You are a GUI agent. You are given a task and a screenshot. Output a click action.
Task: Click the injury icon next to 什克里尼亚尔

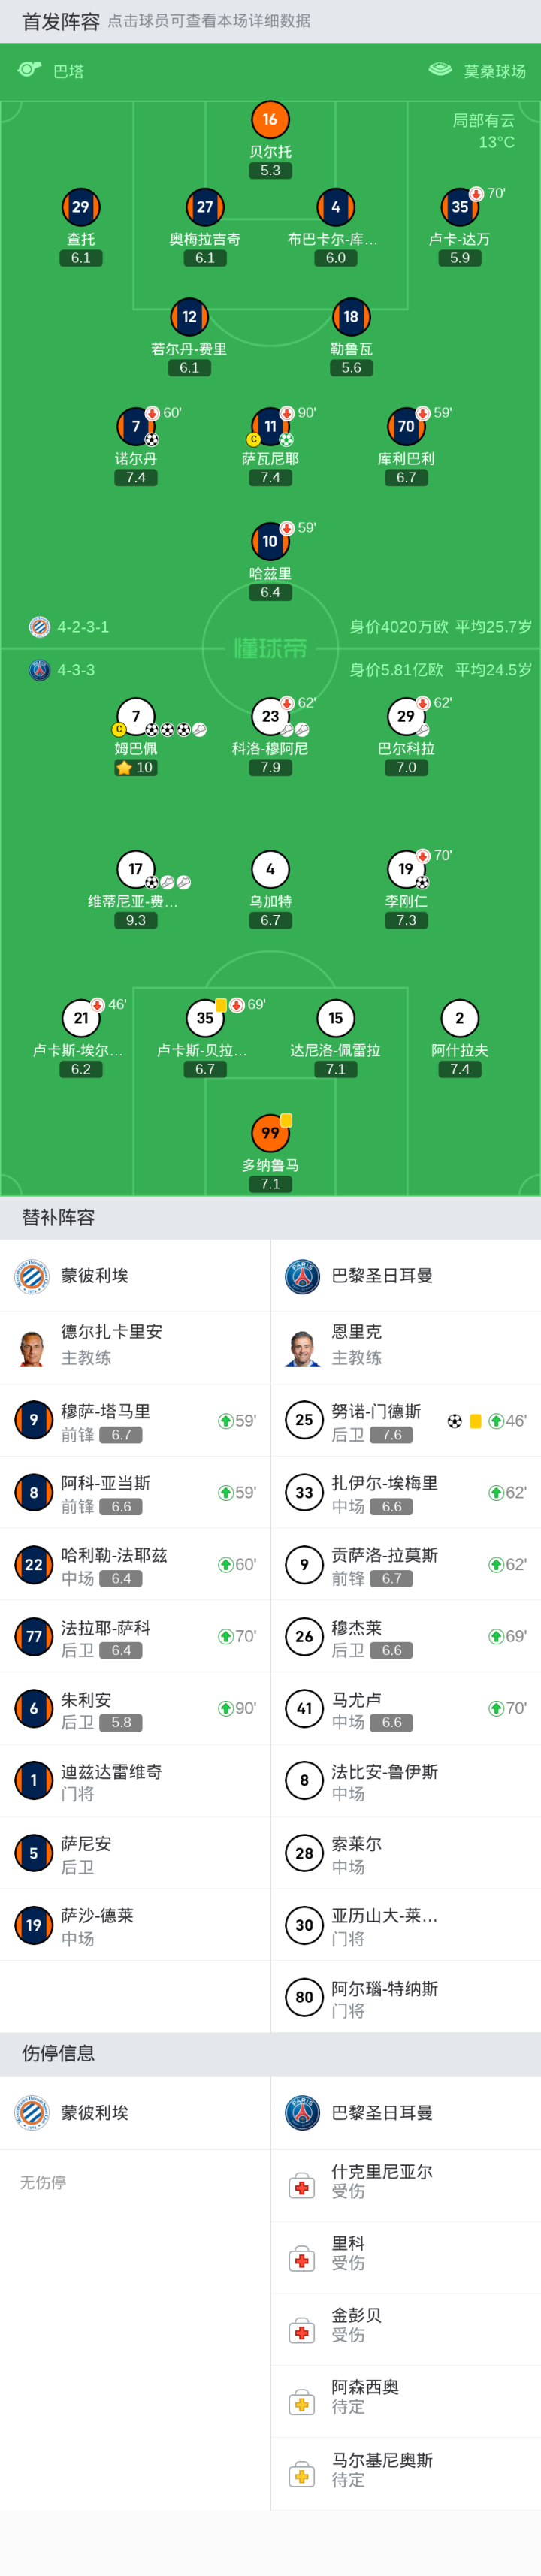pos(301,2185)
